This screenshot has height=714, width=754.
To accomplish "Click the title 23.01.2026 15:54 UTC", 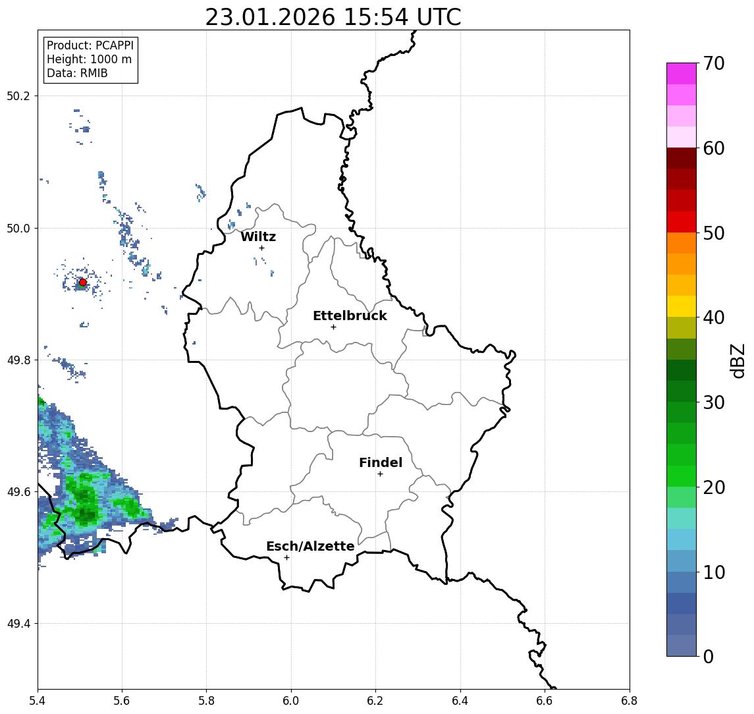I will tap(333, 17).
